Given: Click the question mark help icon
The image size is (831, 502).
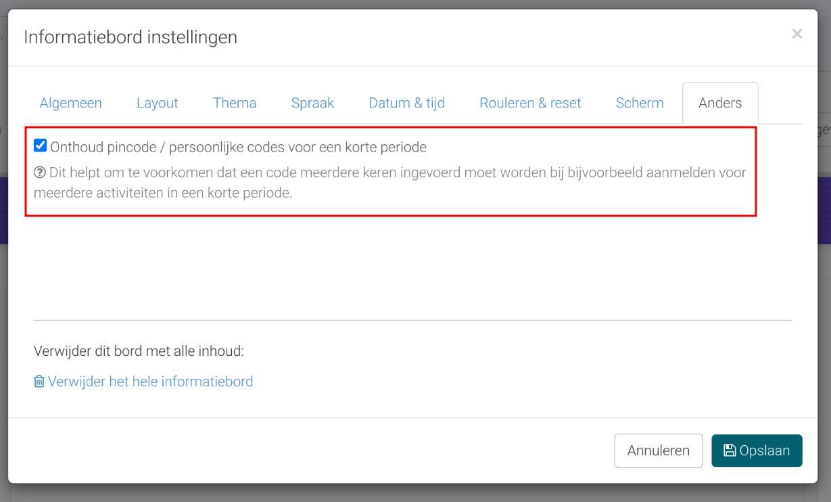Looking at the screenshot, I should click(39, 173).
